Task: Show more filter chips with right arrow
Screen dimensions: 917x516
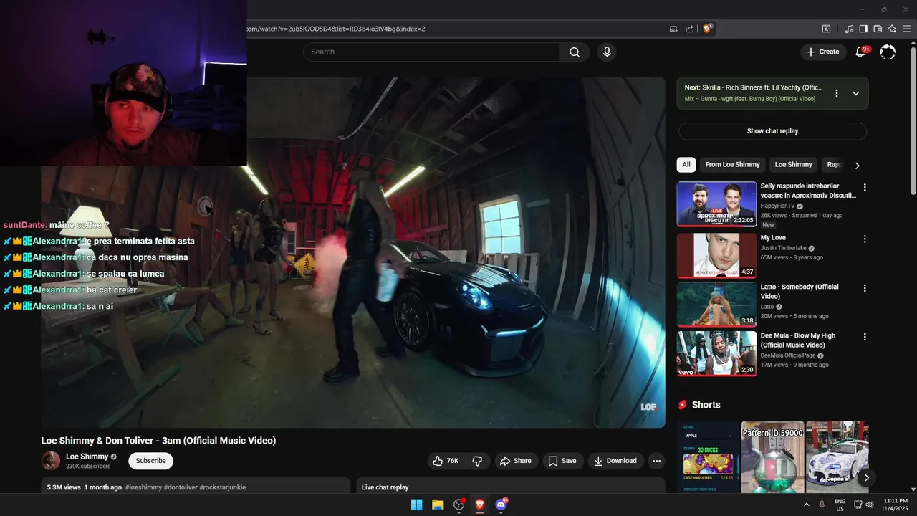Action: [857, 166]
